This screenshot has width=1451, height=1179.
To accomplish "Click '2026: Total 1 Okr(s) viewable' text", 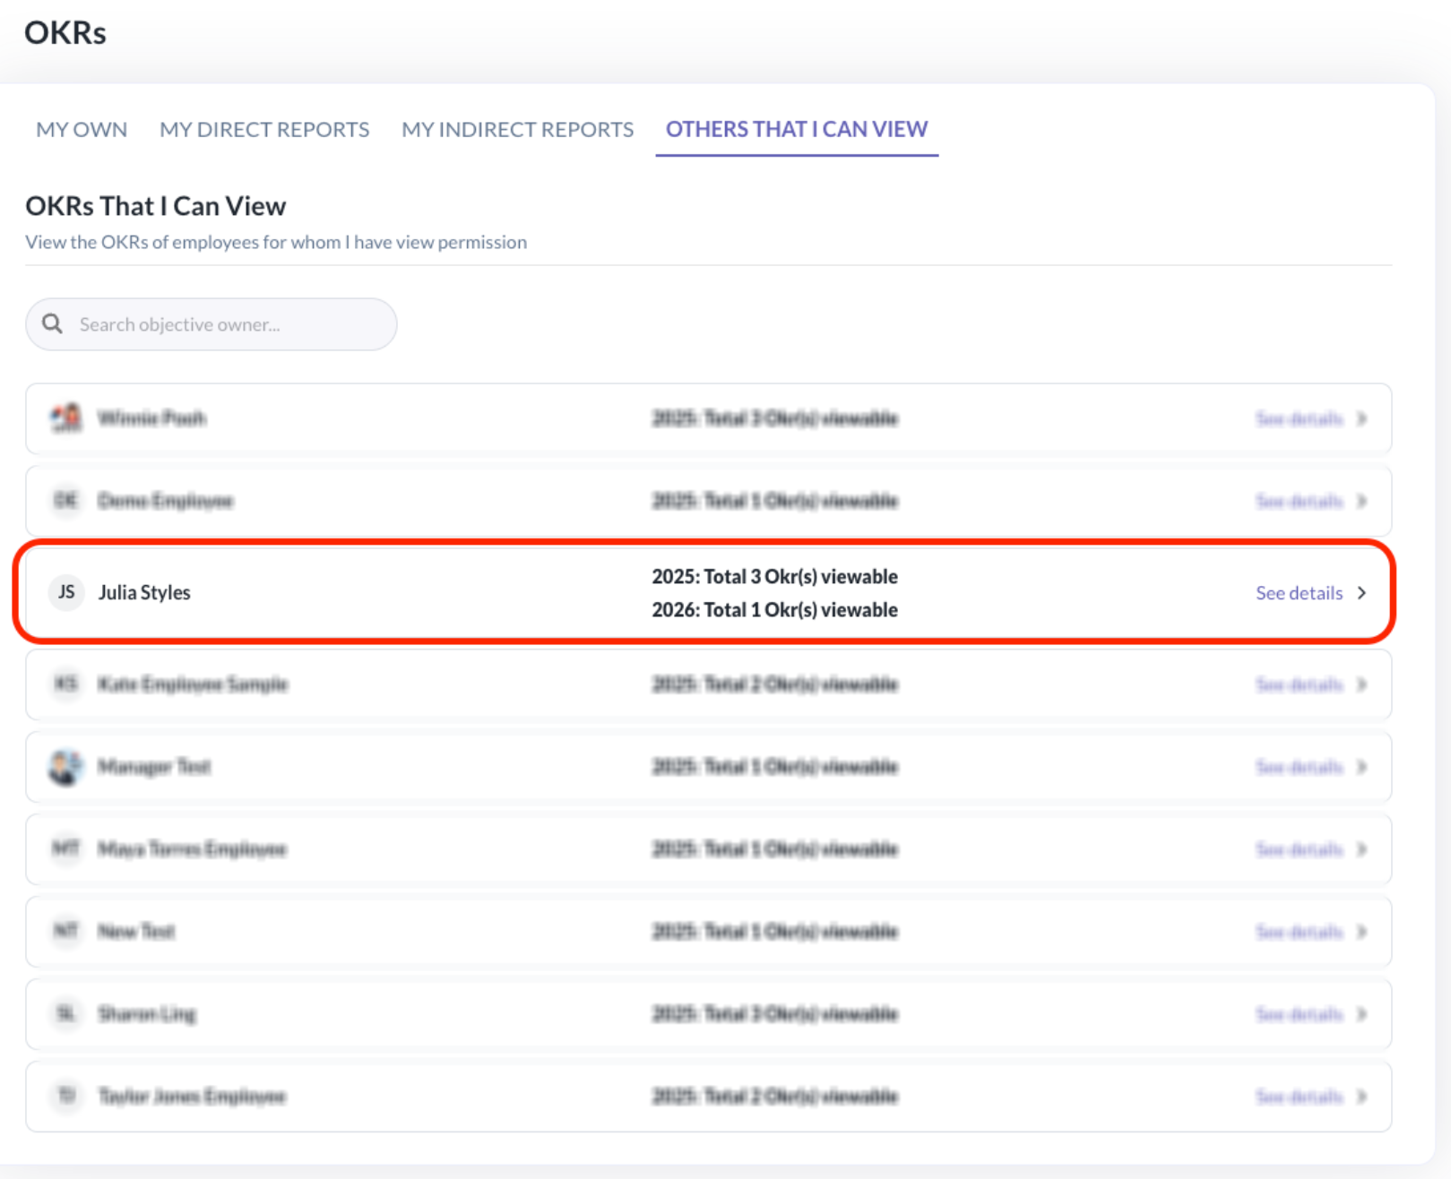I will [775, 610].
